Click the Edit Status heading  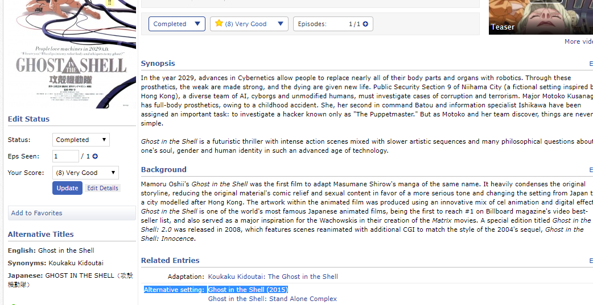point(29,119)
